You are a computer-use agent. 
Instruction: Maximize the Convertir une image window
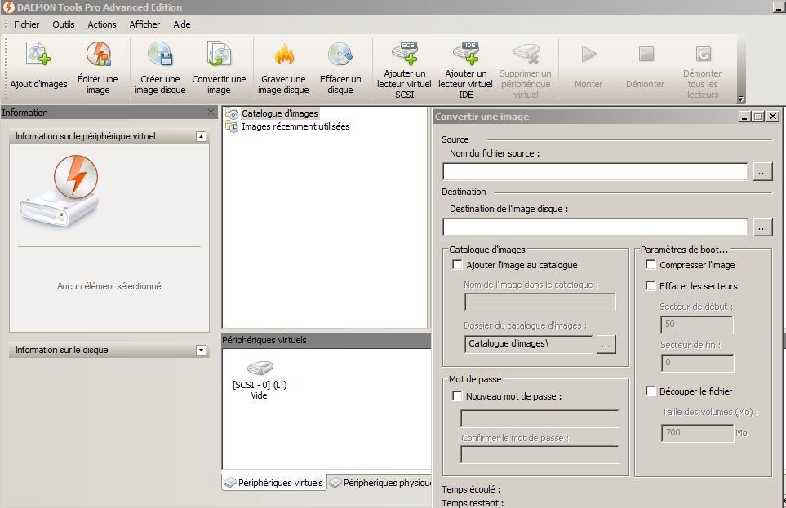coord(758,117)
